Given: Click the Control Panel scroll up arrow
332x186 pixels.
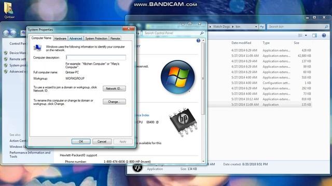Looking at the screenshot, I should (203, 40).
